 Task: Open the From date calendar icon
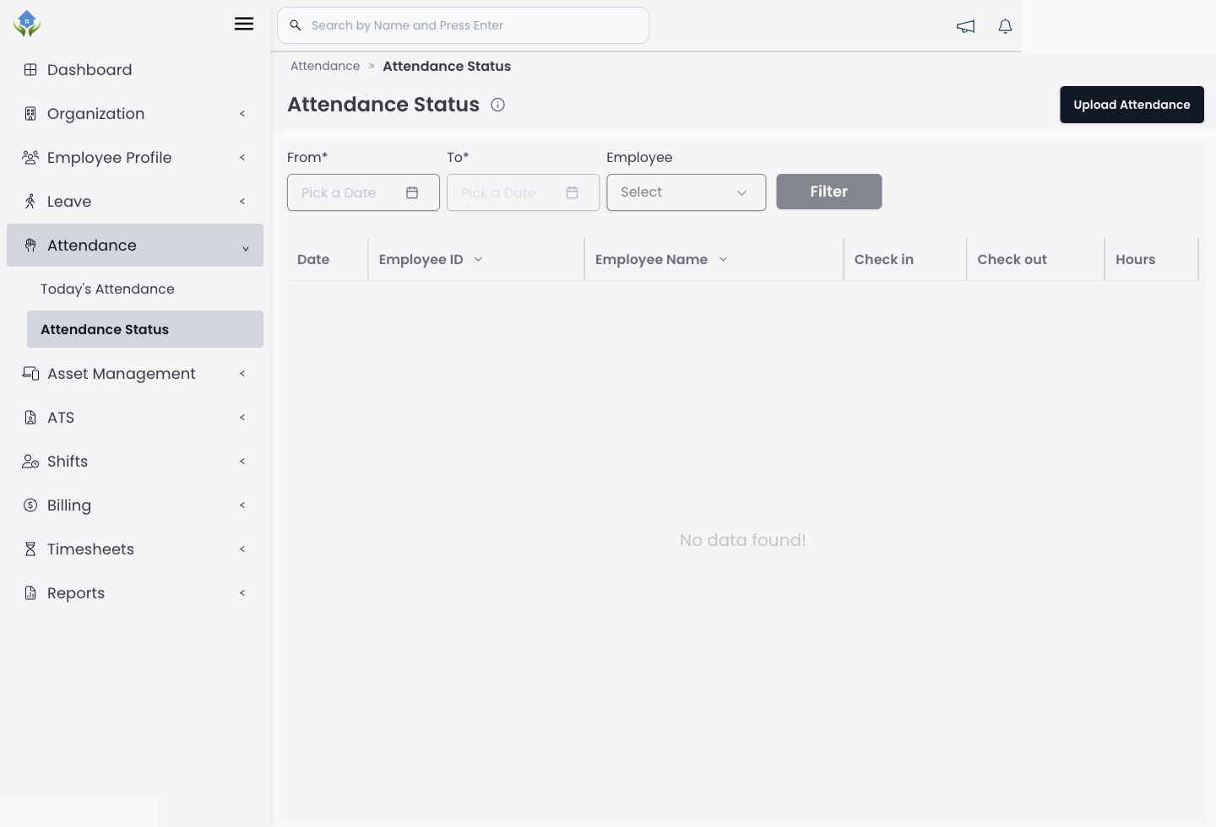(x=412, y=192)
